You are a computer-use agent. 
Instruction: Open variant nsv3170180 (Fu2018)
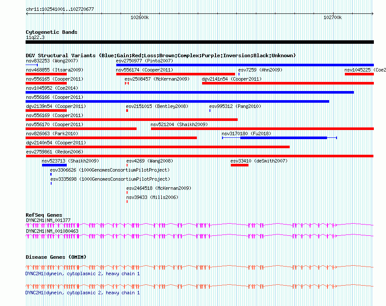[x=246, y=133]
